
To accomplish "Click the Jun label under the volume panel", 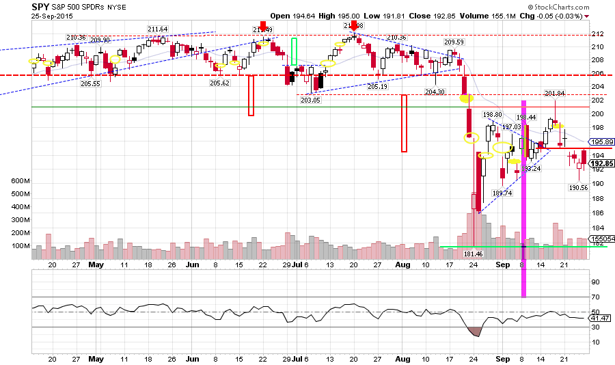I will pos(193,265).
